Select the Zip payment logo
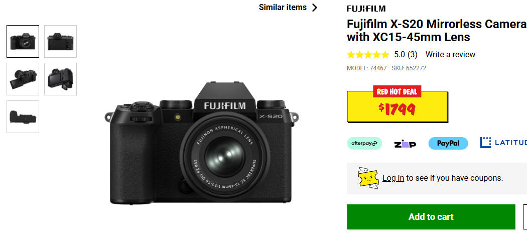Screen dimensions: 527x239 [405, 144]
